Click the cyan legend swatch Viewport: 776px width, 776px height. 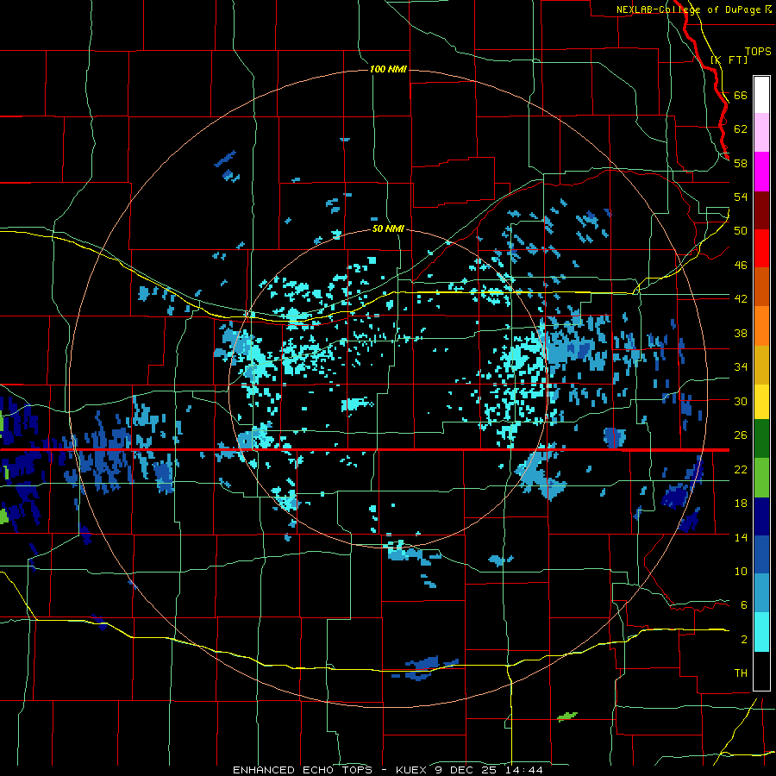761,633
